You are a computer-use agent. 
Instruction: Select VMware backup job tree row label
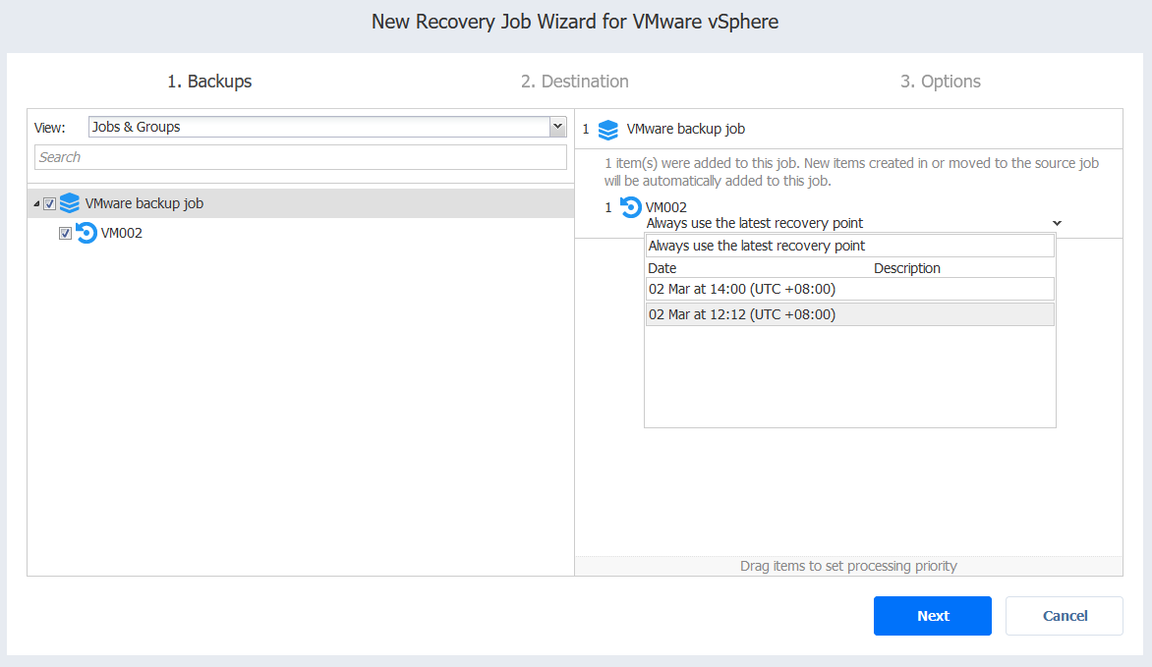144,203
